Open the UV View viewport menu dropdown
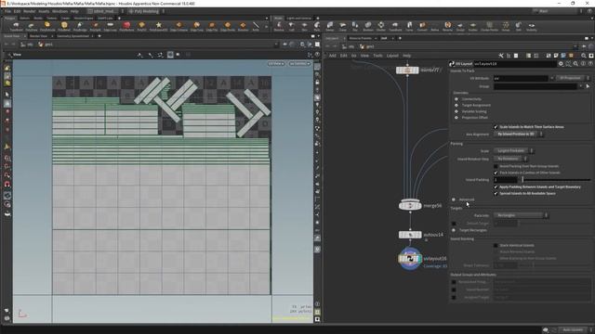Image resolution: width=595 pixels, height=334 pixels. click(x=276, y=64)
